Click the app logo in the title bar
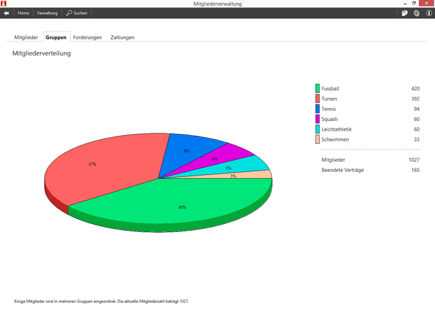The width and height of the screenshot is (435, 312). click(4, 4)
